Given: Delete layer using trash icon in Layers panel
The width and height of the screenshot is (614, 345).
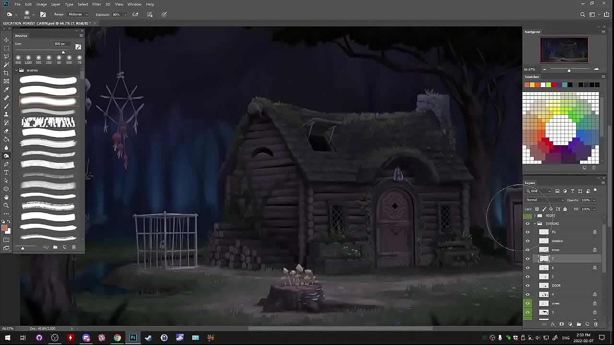Looking at the screenshot, I should [x=596, y=324].
